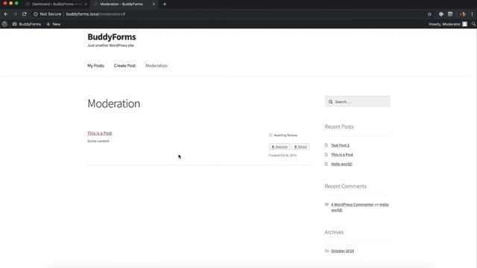Open the admin bar search magnifier
This screenshot has height=268, width=477.
coord(473,24)
